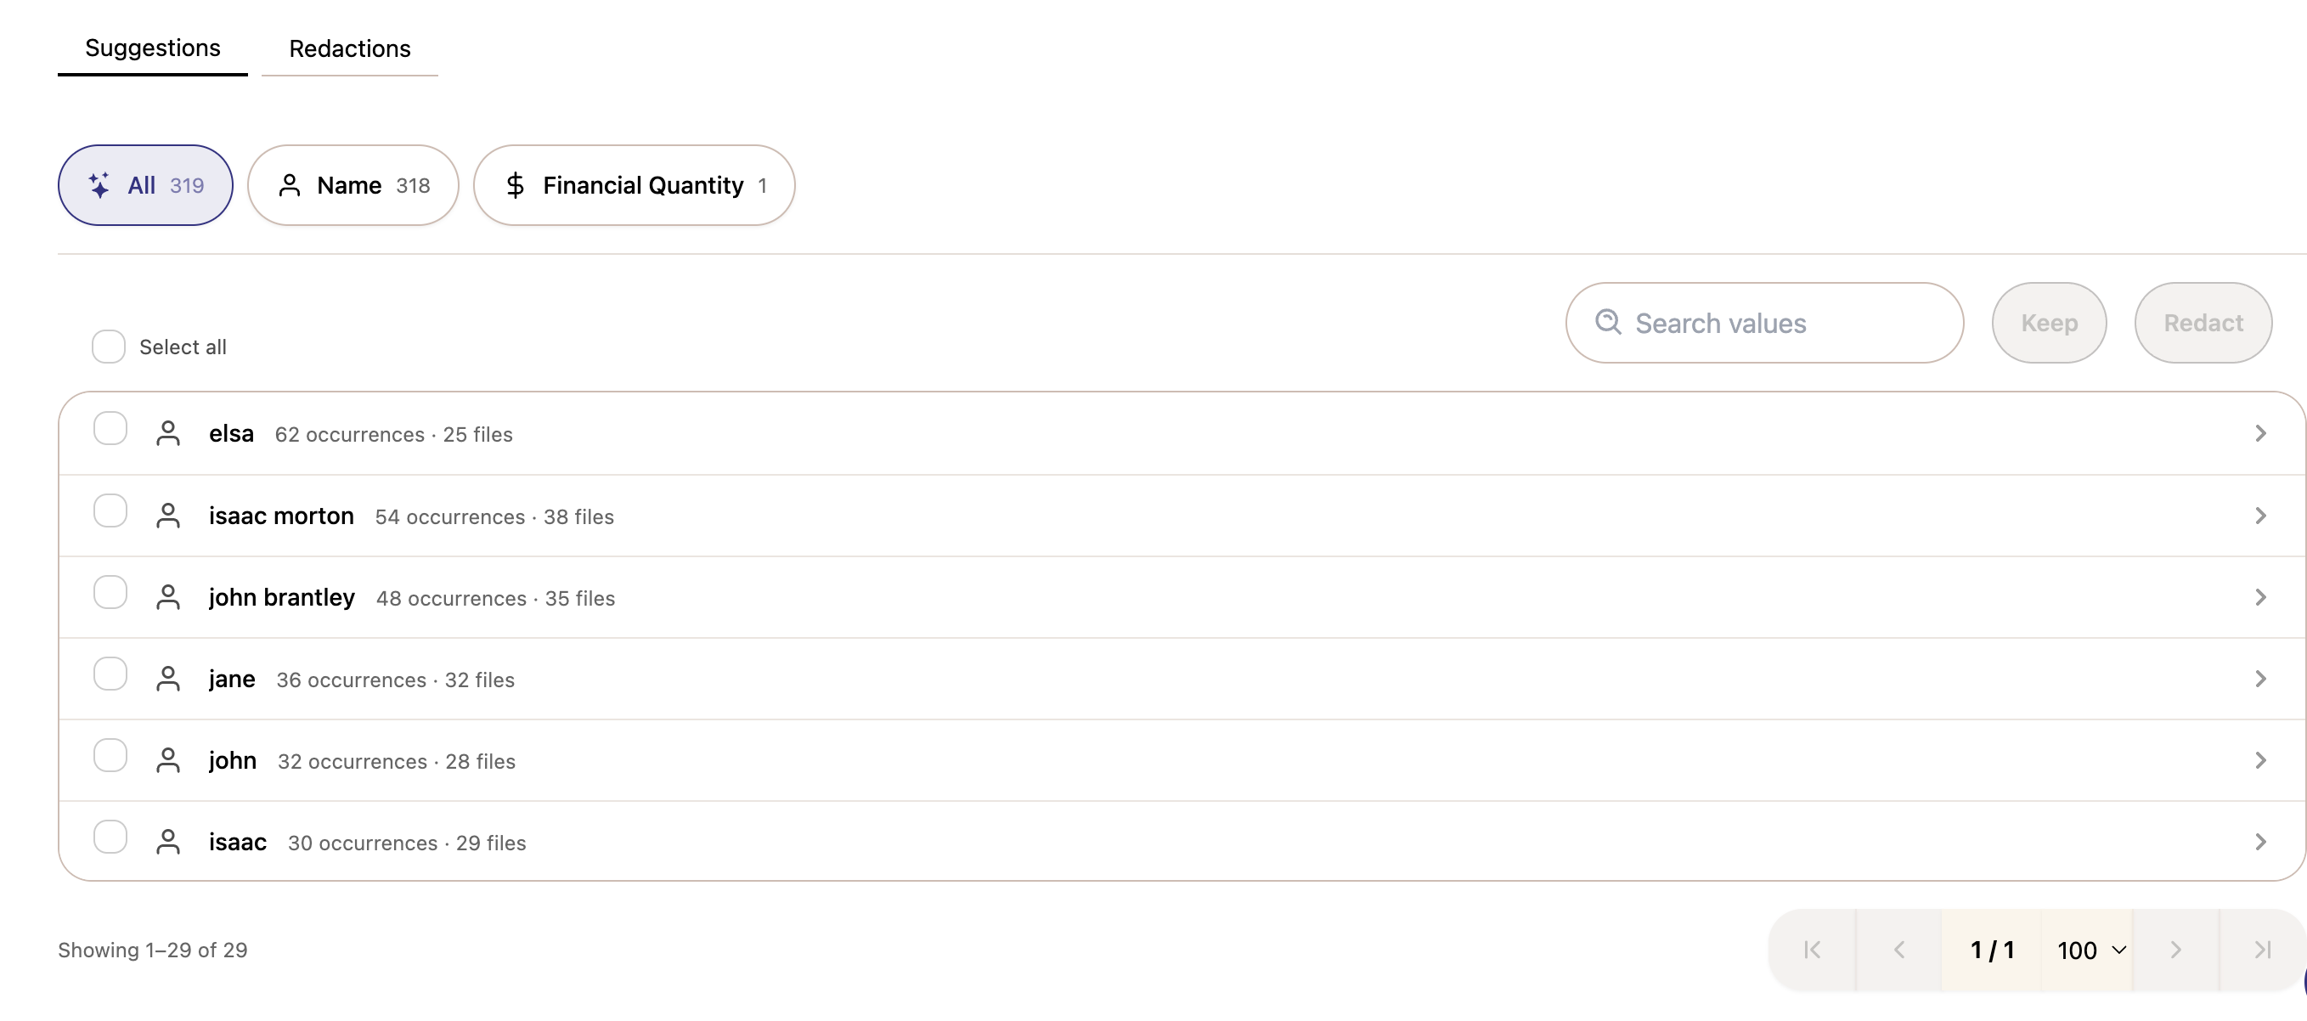Viewport: 2307px width, 1021px height.
Task: Click the person icon in Name filter
Action: click(x=290, y=185)
